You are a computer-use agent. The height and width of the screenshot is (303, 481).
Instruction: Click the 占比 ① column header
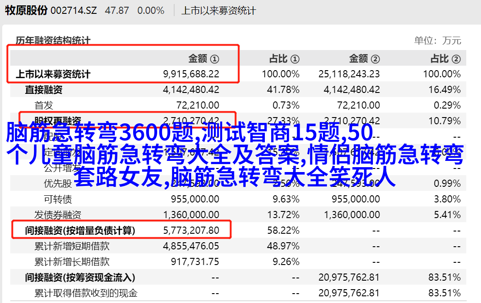tap(284, 59)
